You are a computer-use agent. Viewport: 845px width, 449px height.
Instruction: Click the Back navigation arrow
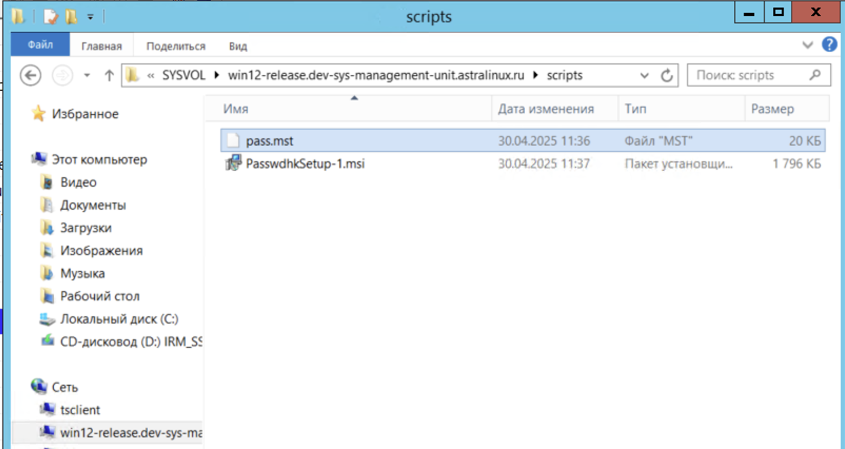coord(31,75)
